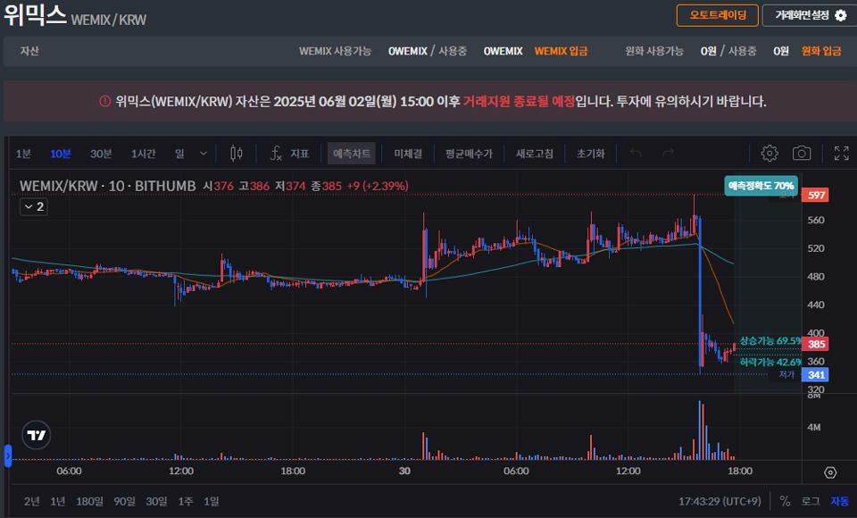Collapse the indicator legend showing 2

pos(34,207)
